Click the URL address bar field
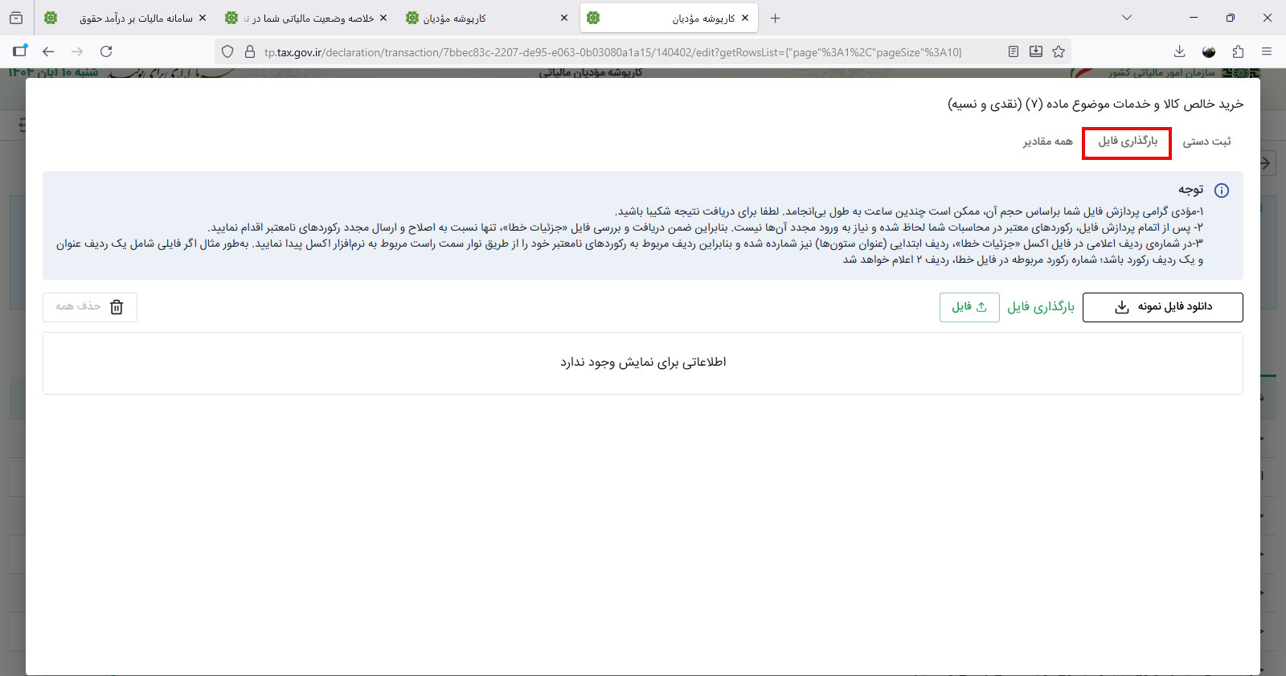 (x=611, y=52)
